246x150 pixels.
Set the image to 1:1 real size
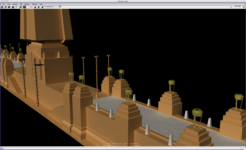click(x=31, y=7)
